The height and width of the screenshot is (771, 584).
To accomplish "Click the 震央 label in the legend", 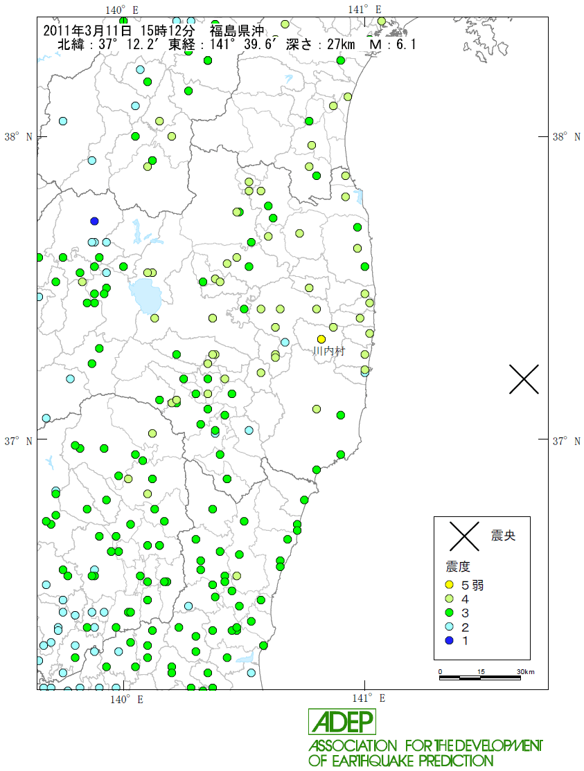I will pyautogui.click(x=503, y=535).
